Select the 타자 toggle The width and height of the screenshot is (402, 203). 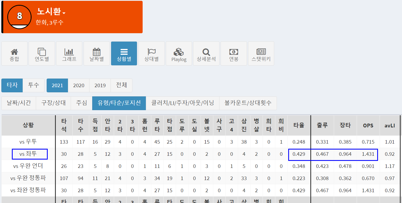12,85
